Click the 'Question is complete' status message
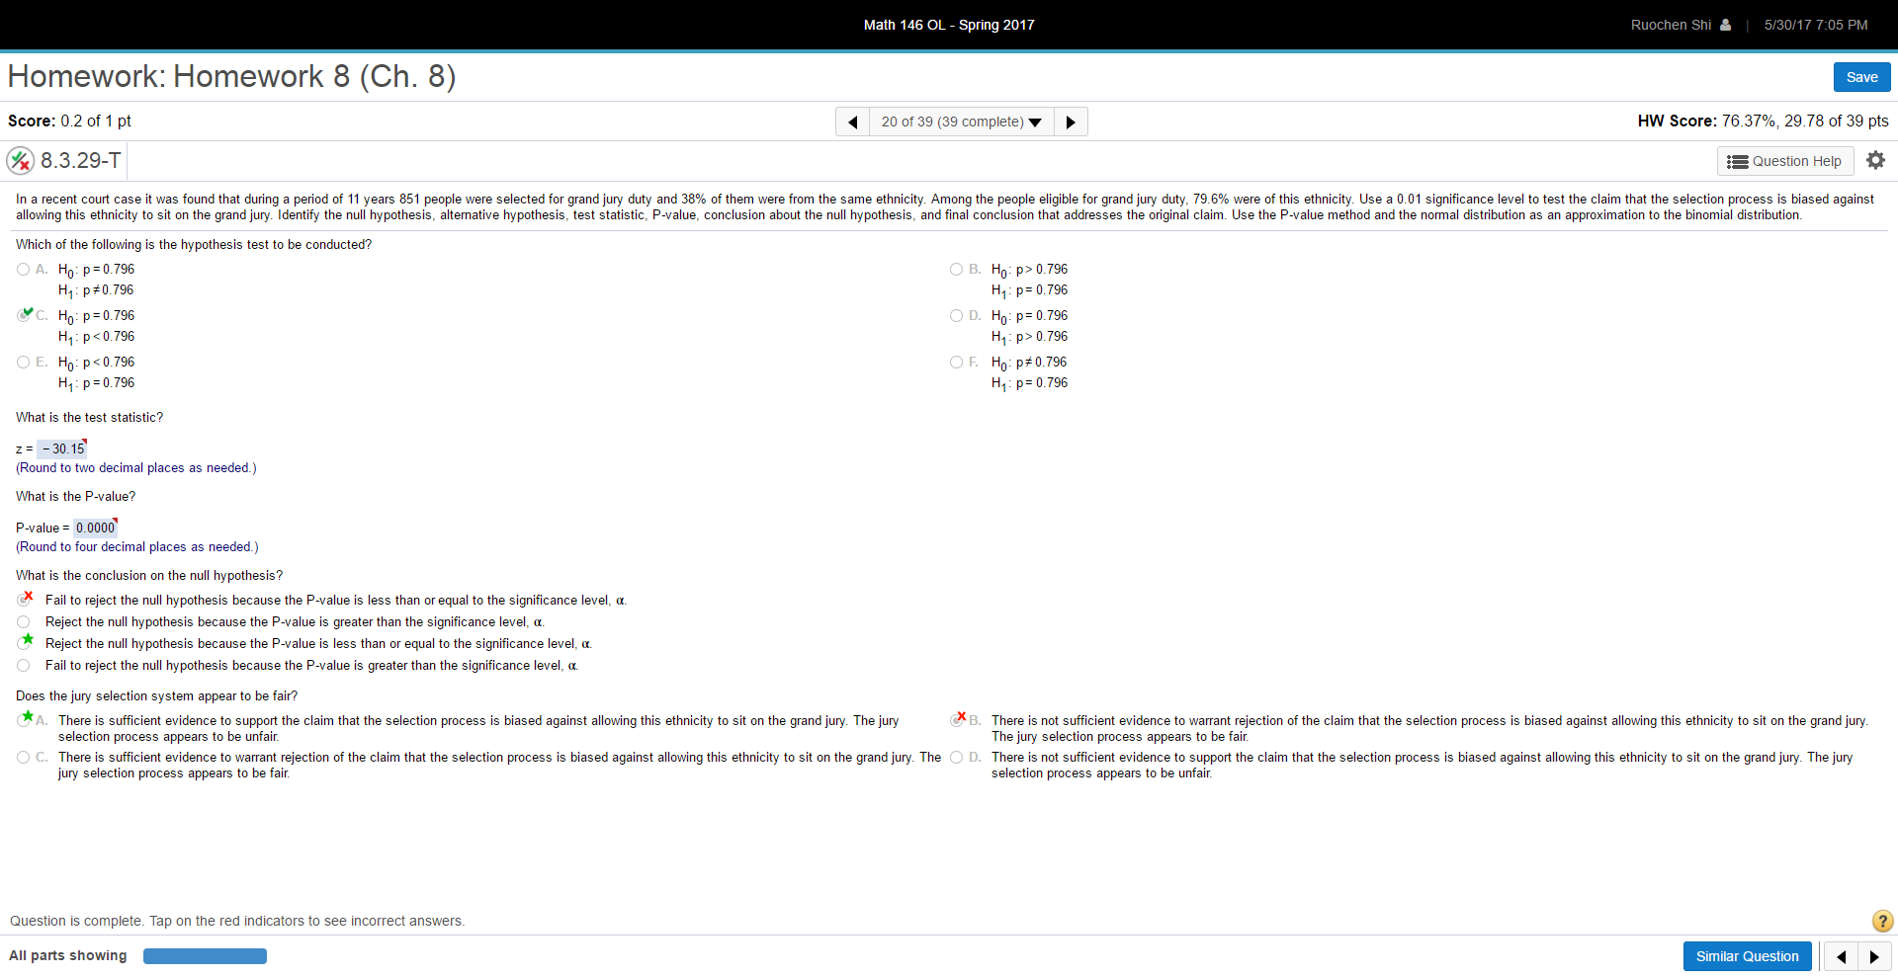The width and height of the screenshot is (1898, 977). click(237, 921)
